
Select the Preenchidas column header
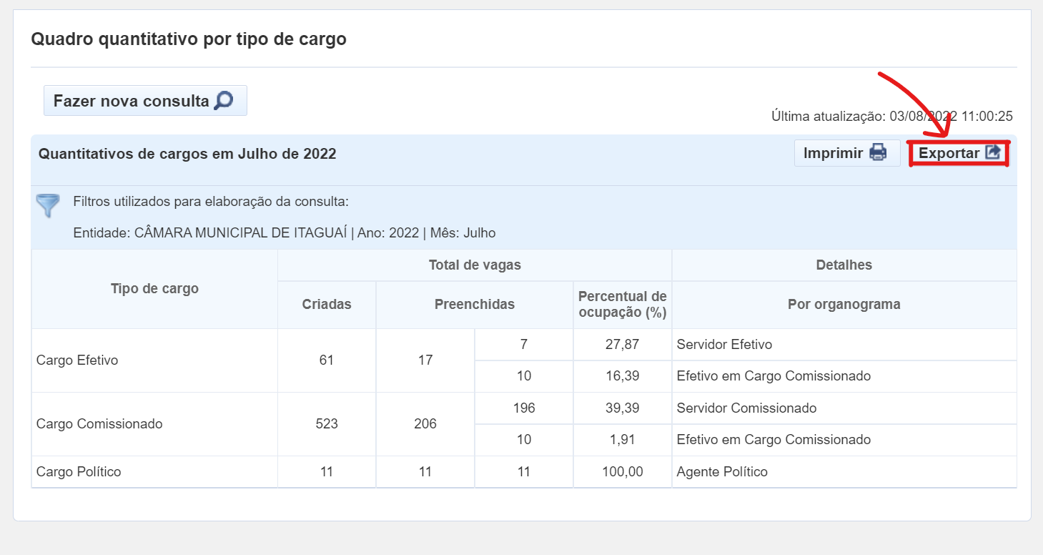coord(475,305)
